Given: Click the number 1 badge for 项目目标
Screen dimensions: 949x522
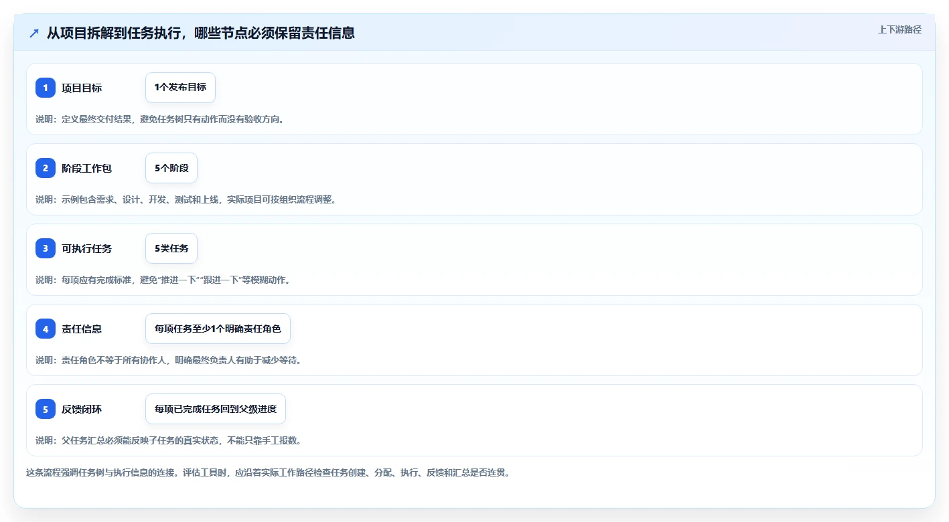Looking at the screenshot, I should click(x=46, y=88).
